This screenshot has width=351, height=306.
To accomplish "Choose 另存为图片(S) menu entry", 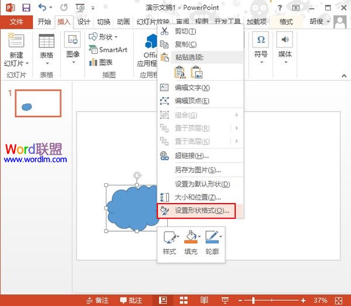I will click(x=200, y=170).
